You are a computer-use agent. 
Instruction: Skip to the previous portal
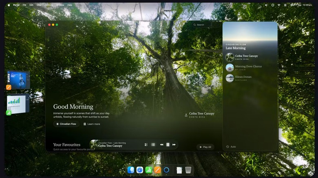pos(161,145)
